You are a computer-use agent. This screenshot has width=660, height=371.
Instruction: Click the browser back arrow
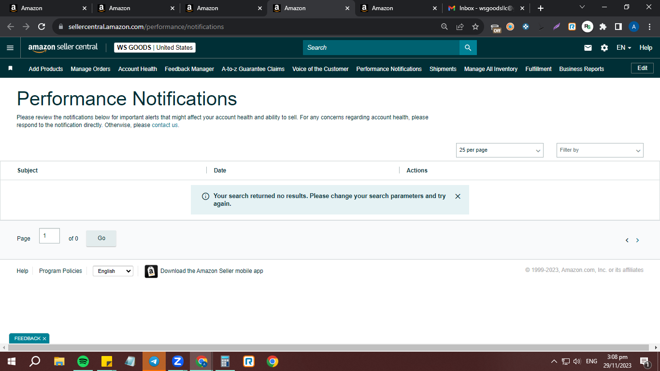click(x=11, y=27)
